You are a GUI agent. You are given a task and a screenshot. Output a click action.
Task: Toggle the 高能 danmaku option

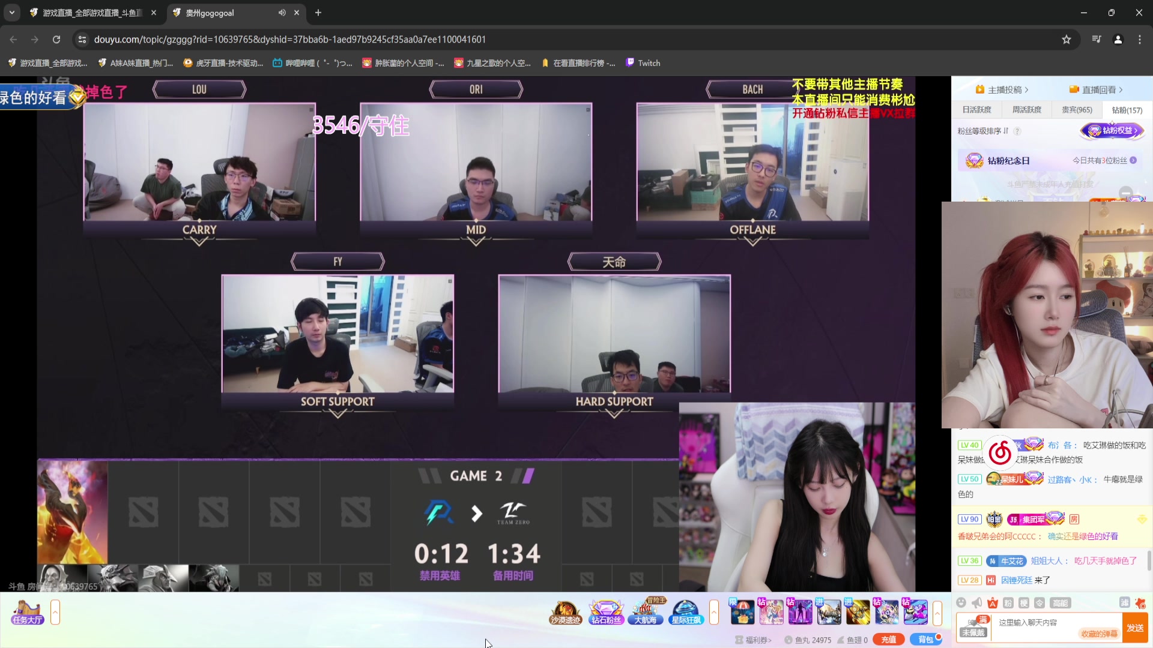(1060, 603)
